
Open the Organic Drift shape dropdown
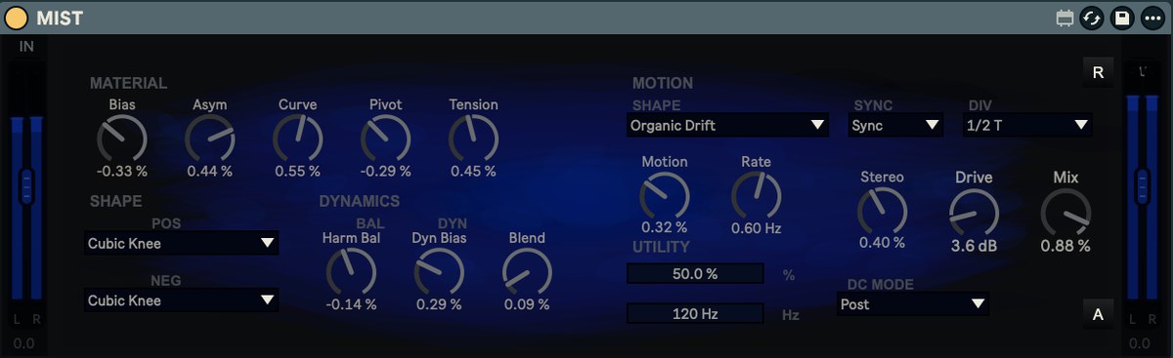point(727,125)
